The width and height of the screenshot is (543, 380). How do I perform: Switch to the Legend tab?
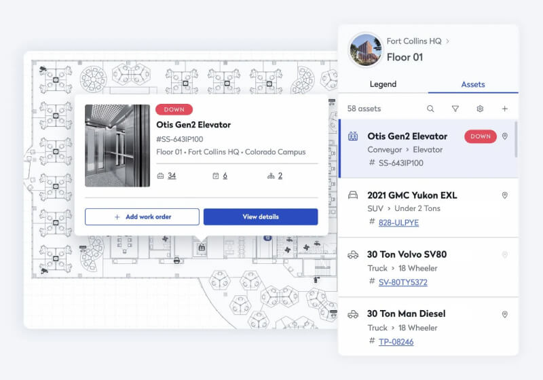pos(383,85)
